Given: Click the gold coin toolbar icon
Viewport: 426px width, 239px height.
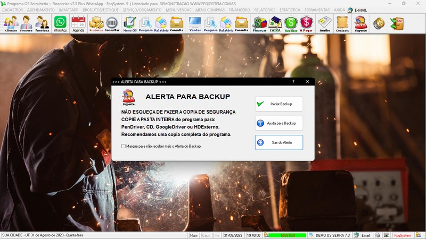Looking at the screenshot, I should (x=379, y=23).
